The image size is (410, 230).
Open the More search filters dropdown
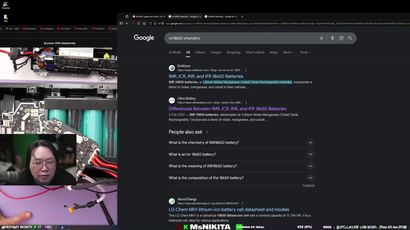(288, 52)
